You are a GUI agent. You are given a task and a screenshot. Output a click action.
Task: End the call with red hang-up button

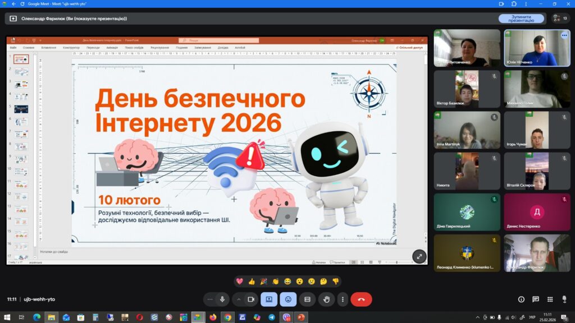[x=361, y=299]
